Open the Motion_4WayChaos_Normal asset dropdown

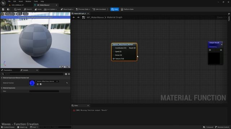[47, 81]
